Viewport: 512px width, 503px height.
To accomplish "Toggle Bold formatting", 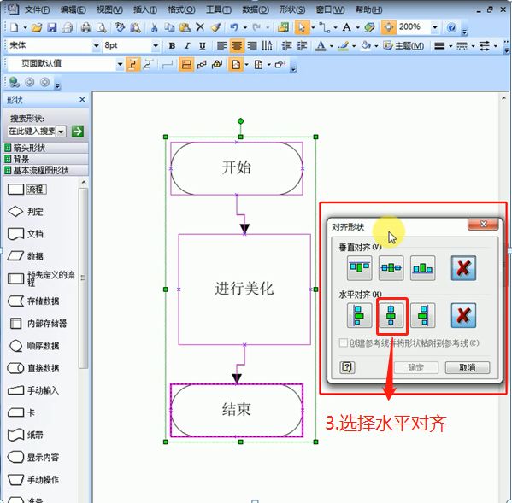I will pos(172,46).
